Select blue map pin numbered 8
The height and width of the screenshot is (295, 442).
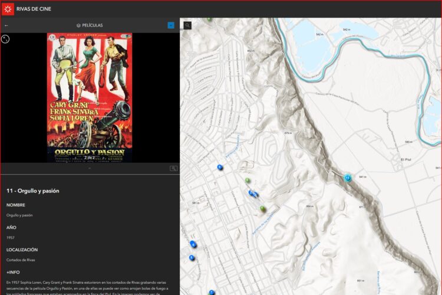point(192,257)
